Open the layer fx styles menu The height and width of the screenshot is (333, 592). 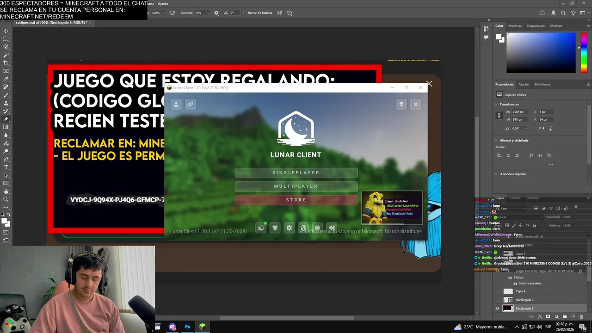pyautogui.click(x=540, y=317)
